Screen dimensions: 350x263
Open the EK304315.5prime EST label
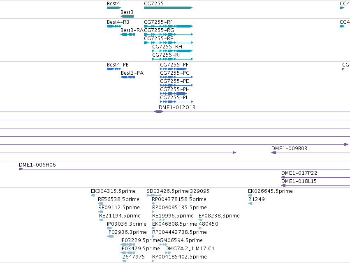pos(113,191)
